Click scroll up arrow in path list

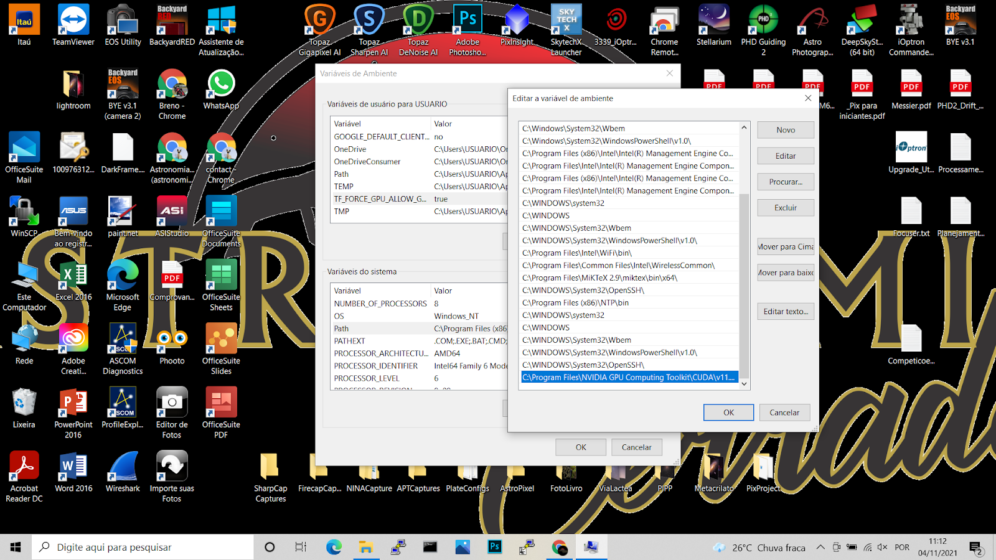[744, 128]
